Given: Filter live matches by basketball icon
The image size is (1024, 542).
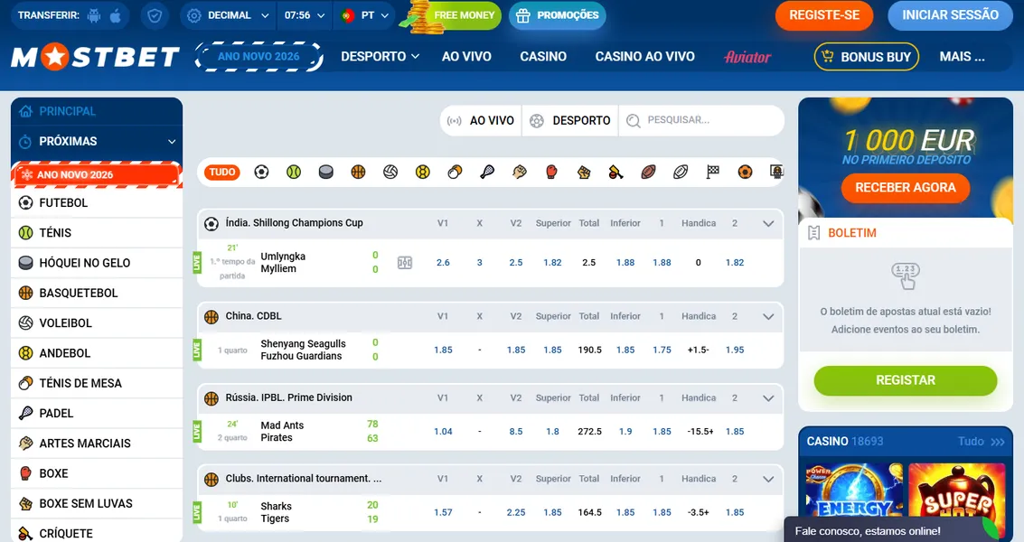Looking at the screenshot, I should coord(358,172).
